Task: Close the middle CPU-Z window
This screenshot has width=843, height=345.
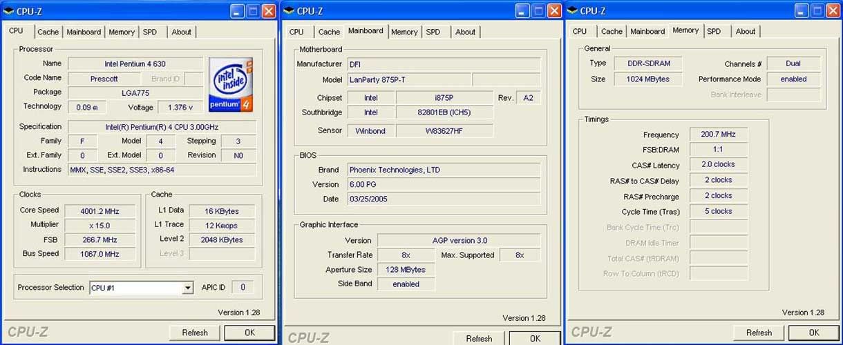Action: tap(554, 11)
